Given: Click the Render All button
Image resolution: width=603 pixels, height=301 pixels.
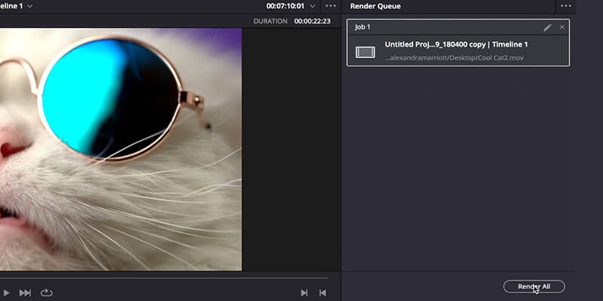Looking at the screenshot, I should pos(534,287).
